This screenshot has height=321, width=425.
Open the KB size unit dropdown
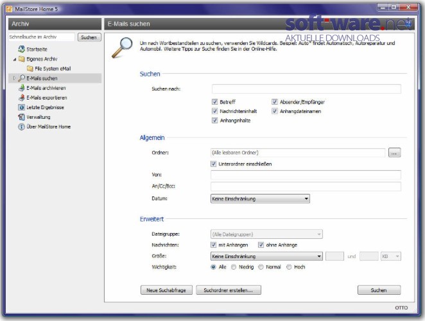(391, 256)
